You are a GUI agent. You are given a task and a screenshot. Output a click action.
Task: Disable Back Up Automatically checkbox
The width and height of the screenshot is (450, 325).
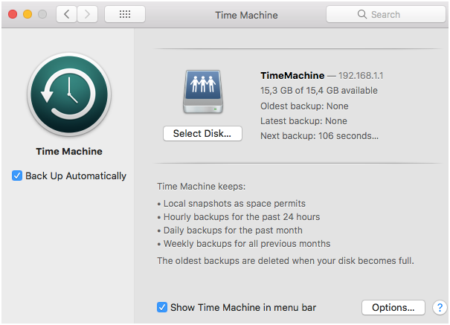(17, 176)
